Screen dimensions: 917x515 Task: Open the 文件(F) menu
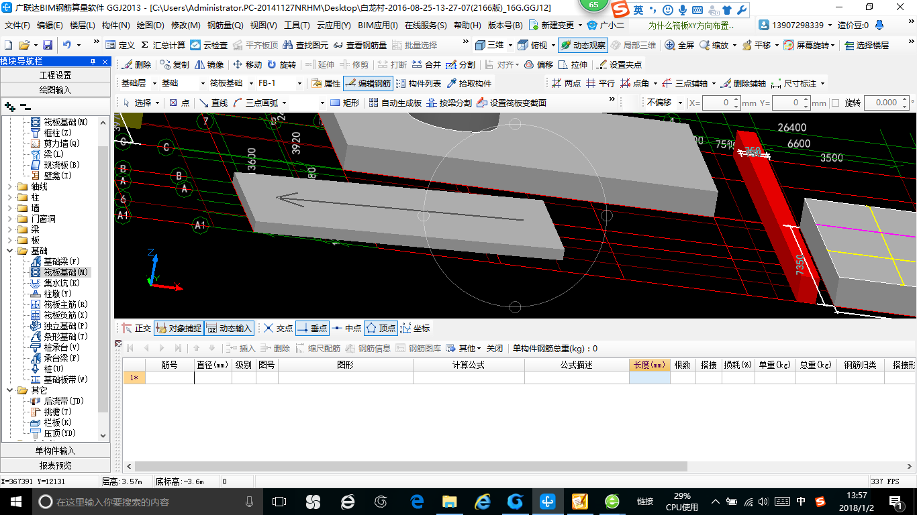[17, 25]
